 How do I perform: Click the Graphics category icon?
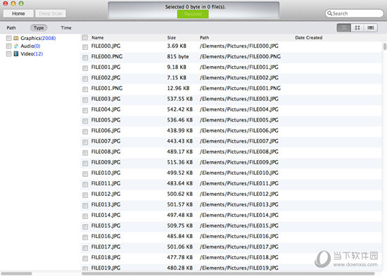click(x=16, y=38)
